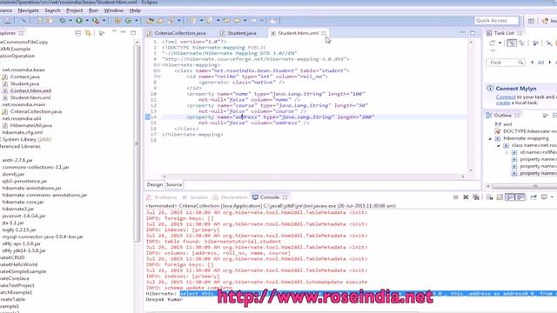
Task: Select the Source tab of XML editor
Action: [174, 184]
